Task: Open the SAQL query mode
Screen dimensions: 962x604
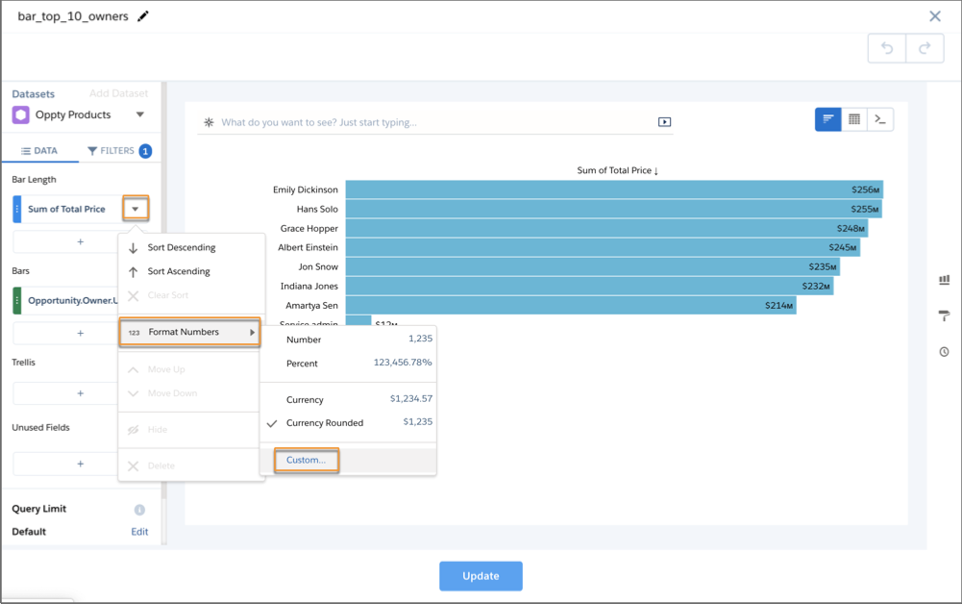Action: point(880,119)
